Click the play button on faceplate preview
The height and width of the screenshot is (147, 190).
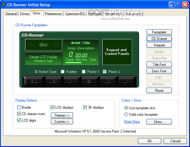point(73,81)
